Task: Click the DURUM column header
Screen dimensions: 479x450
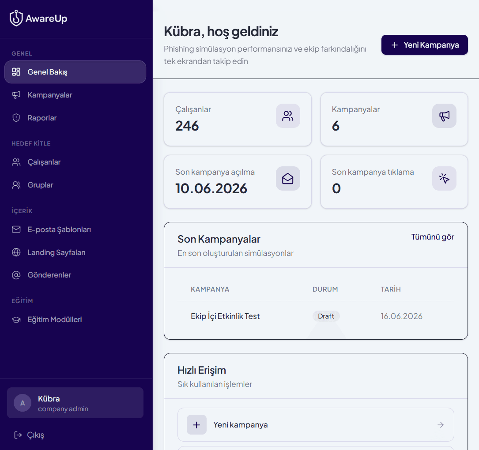Action: tap(325, 289)
